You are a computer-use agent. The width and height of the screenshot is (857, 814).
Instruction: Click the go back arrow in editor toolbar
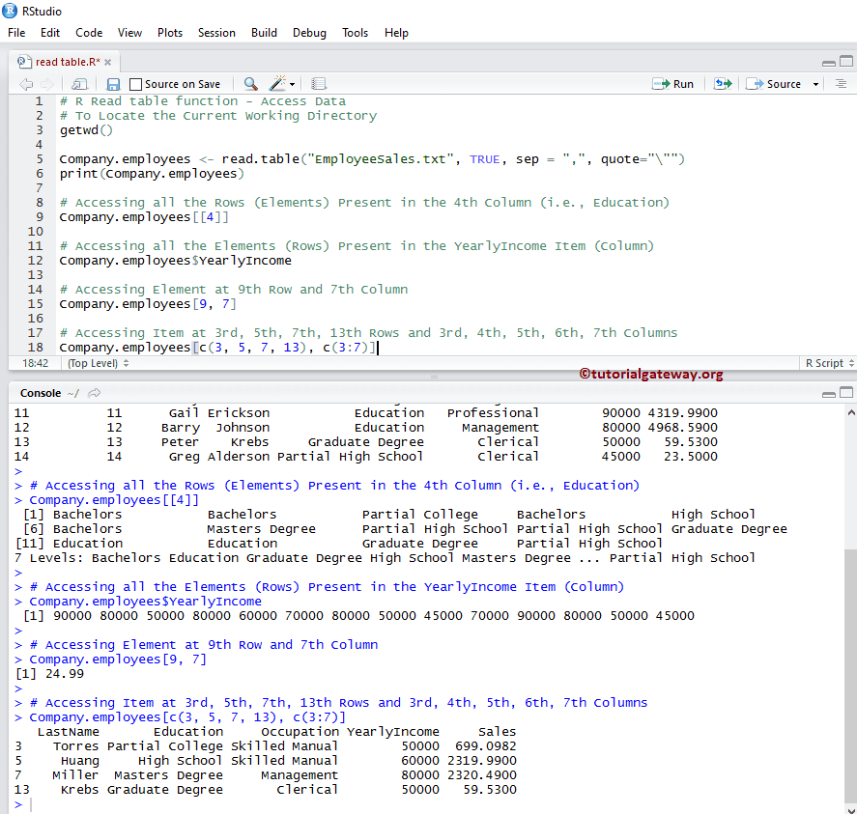coord(26,84)
